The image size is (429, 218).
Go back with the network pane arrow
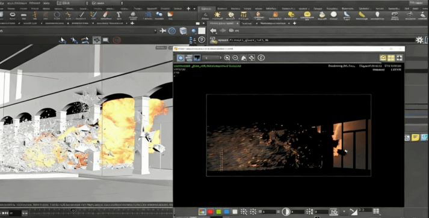coord(214,31)
